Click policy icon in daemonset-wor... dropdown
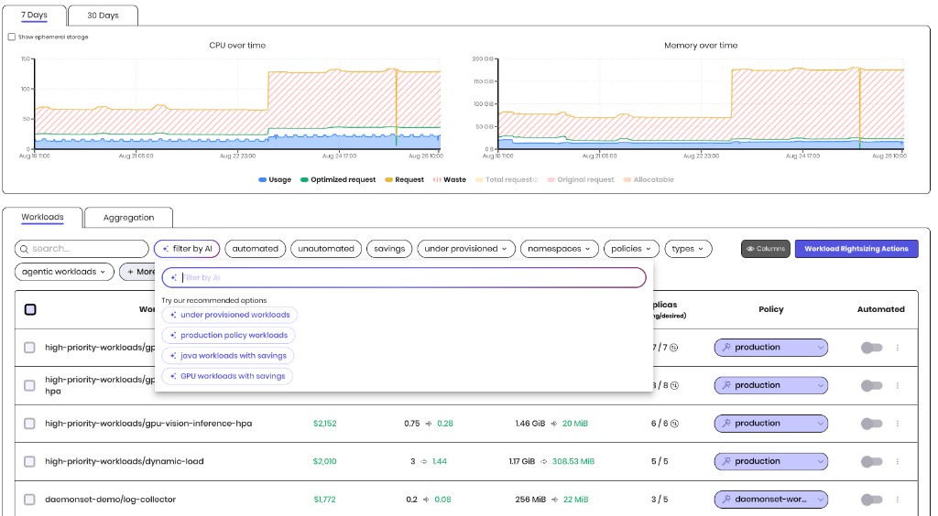938x516 pixels. tap(726, 500)
